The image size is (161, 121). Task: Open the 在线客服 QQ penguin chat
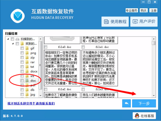(137, 116)
